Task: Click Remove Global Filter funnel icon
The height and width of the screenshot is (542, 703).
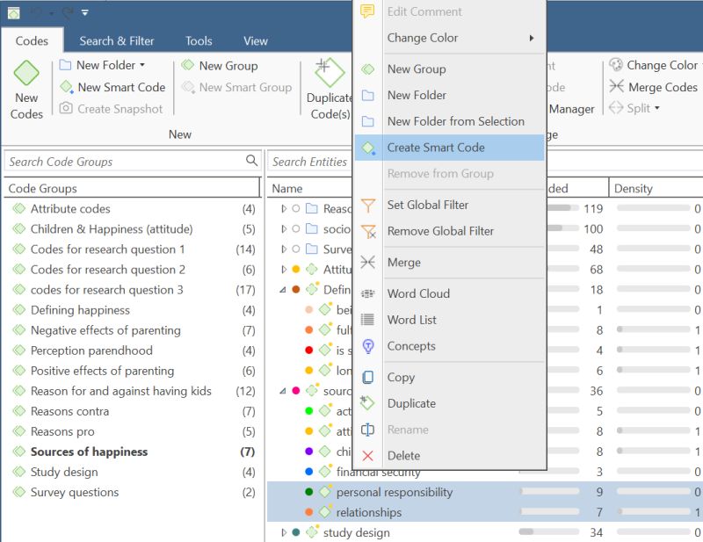Action: click(368, 231)
